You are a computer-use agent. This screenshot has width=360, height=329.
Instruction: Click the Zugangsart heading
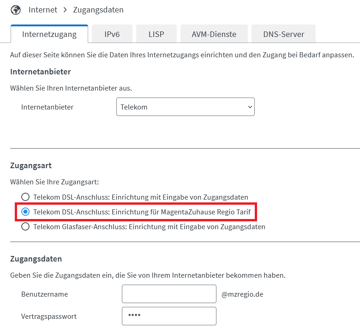point(31,165)
